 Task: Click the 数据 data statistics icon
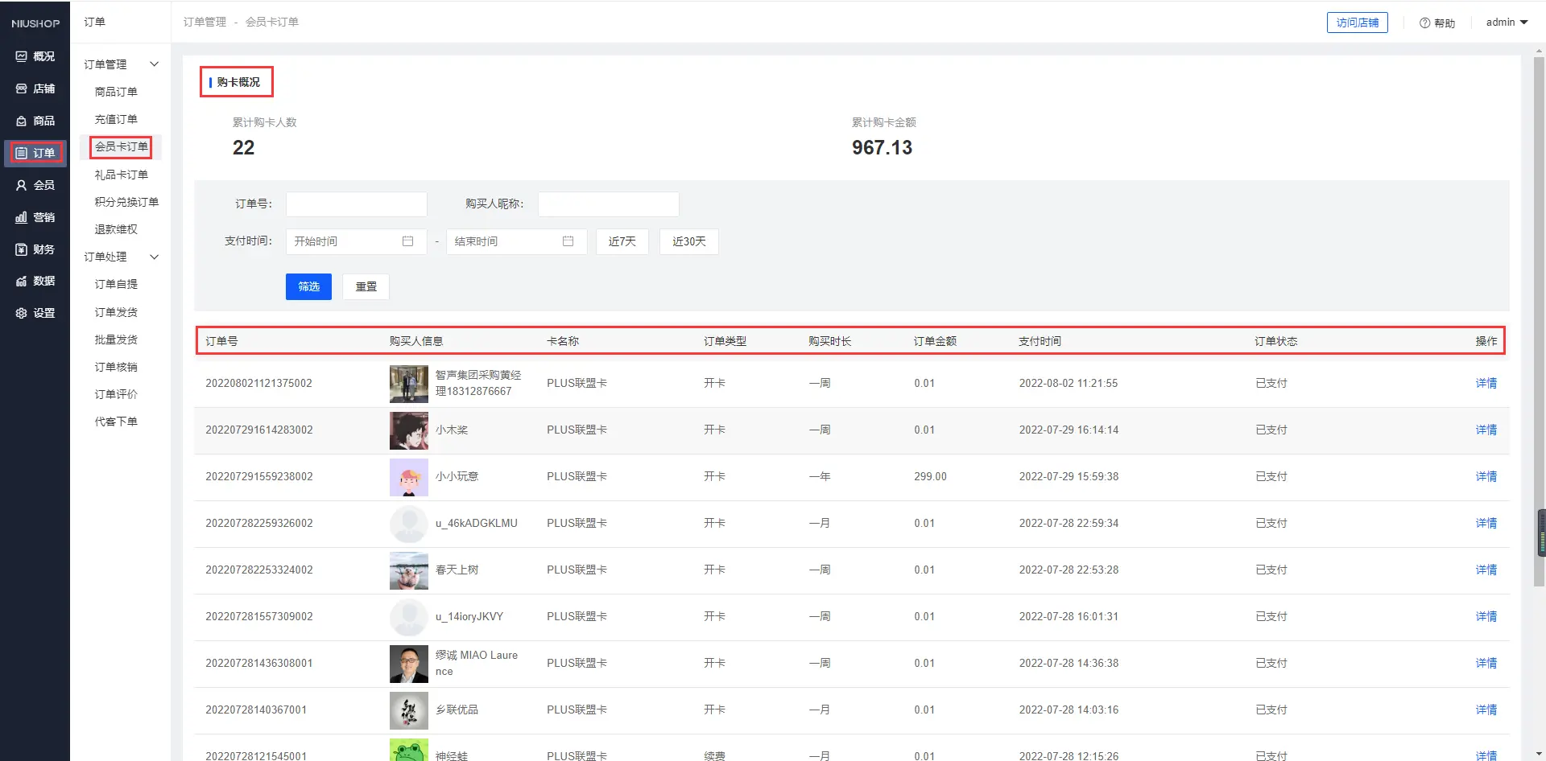coord(22,281)
